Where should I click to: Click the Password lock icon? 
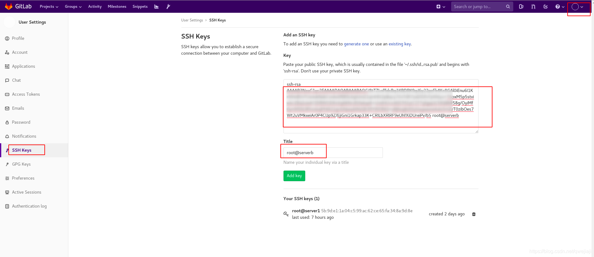pyautogui.click(x=7, y=122)
